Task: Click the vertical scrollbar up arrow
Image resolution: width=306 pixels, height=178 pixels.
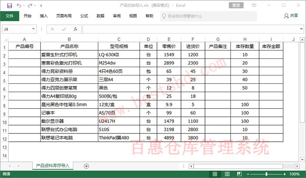Action: (303, 40)
